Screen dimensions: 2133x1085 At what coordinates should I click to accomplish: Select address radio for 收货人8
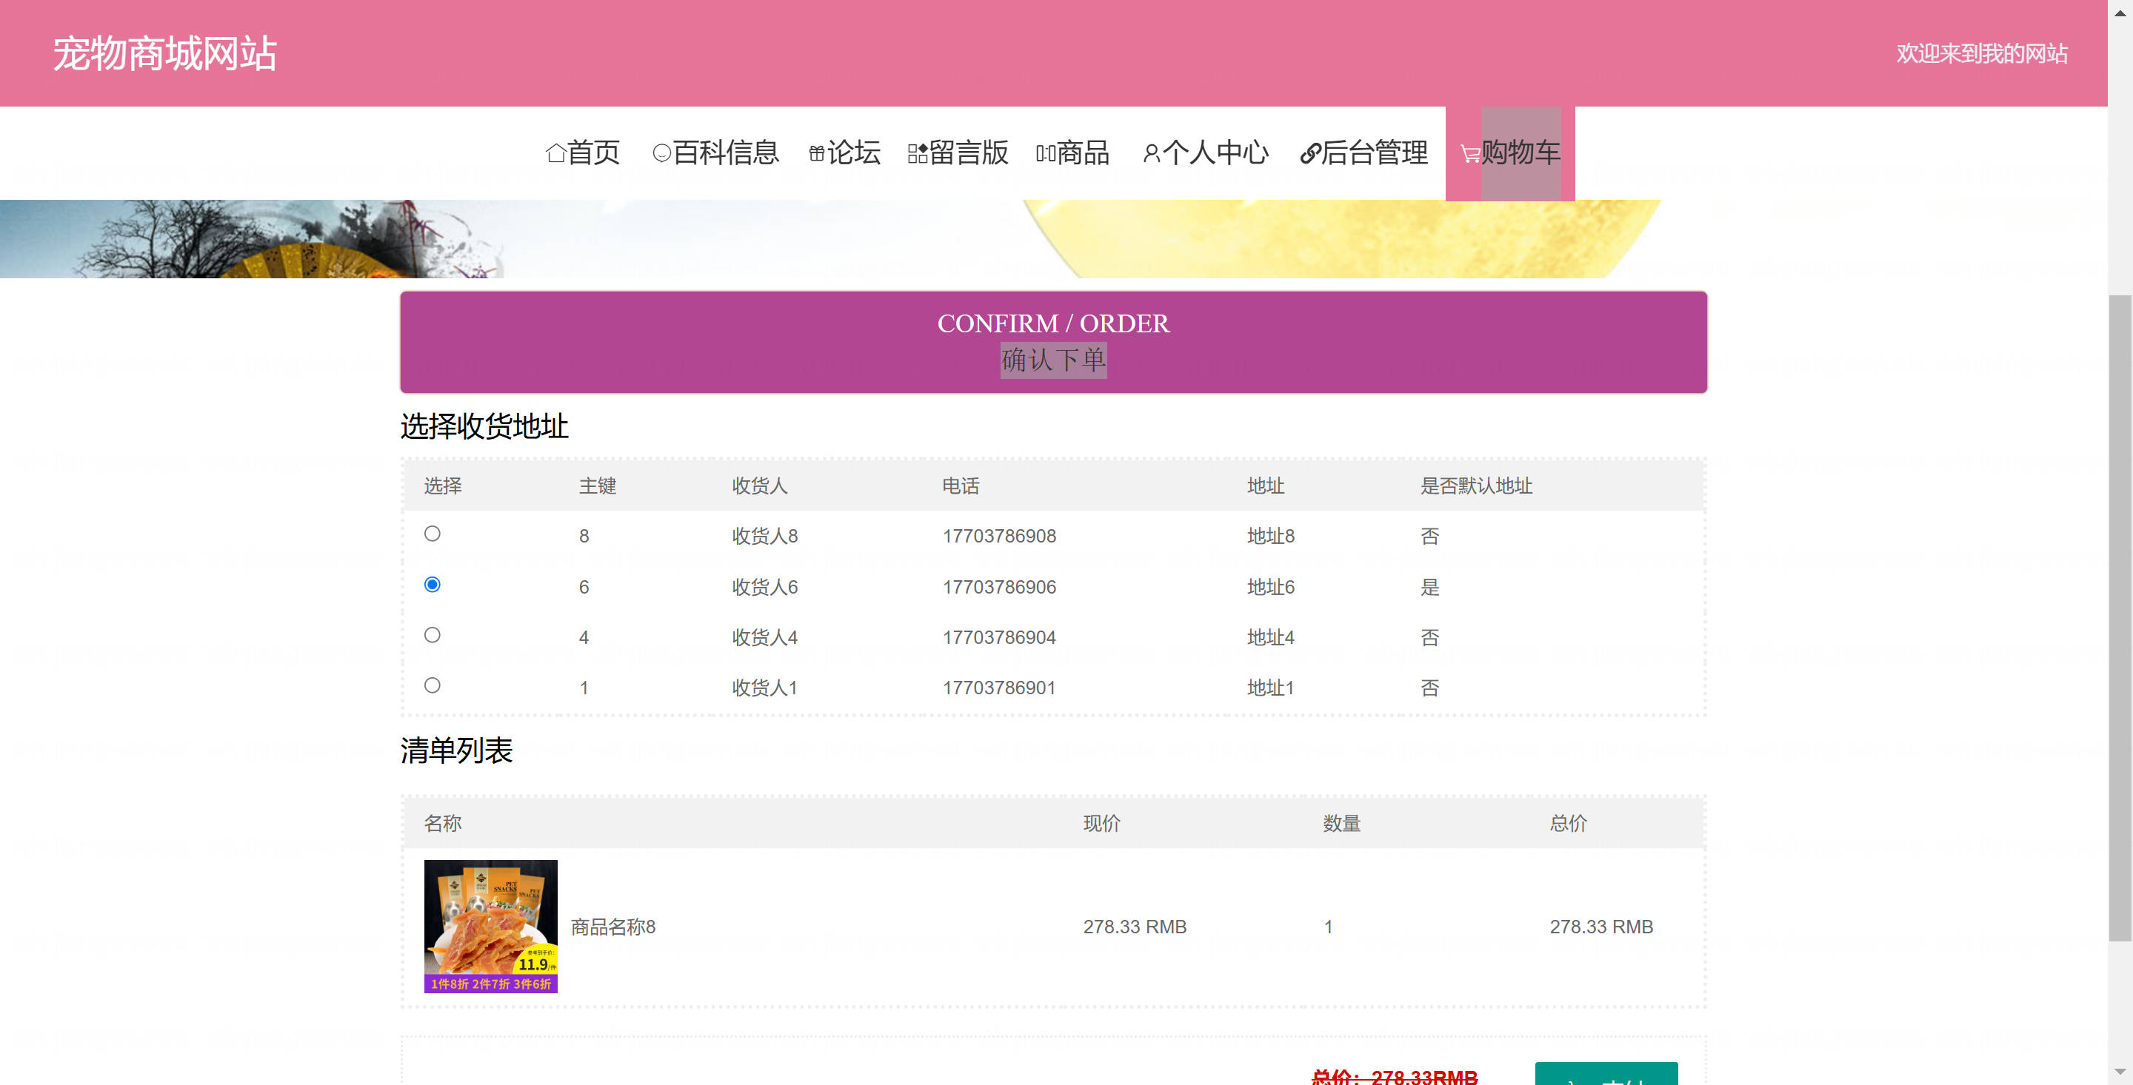tap(433, 534)
